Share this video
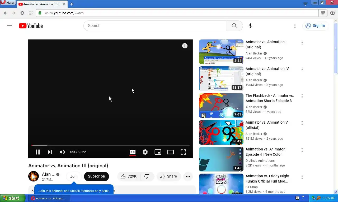Screen dimensions: 338x202 point(168,176)
